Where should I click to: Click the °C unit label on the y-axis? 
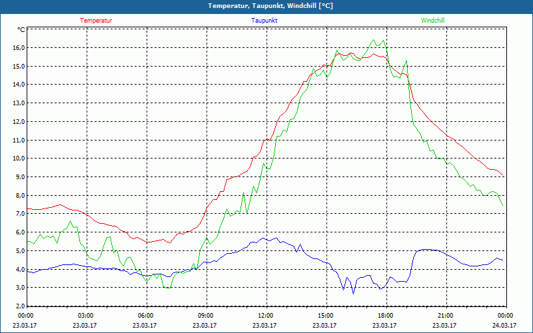pyautogui.click(x=21, y=30)
